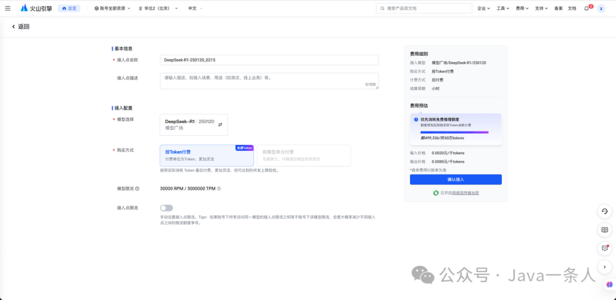Click help icon after 5000000 TPM
This screenshot has height=300, width=616.
[219, 188]
